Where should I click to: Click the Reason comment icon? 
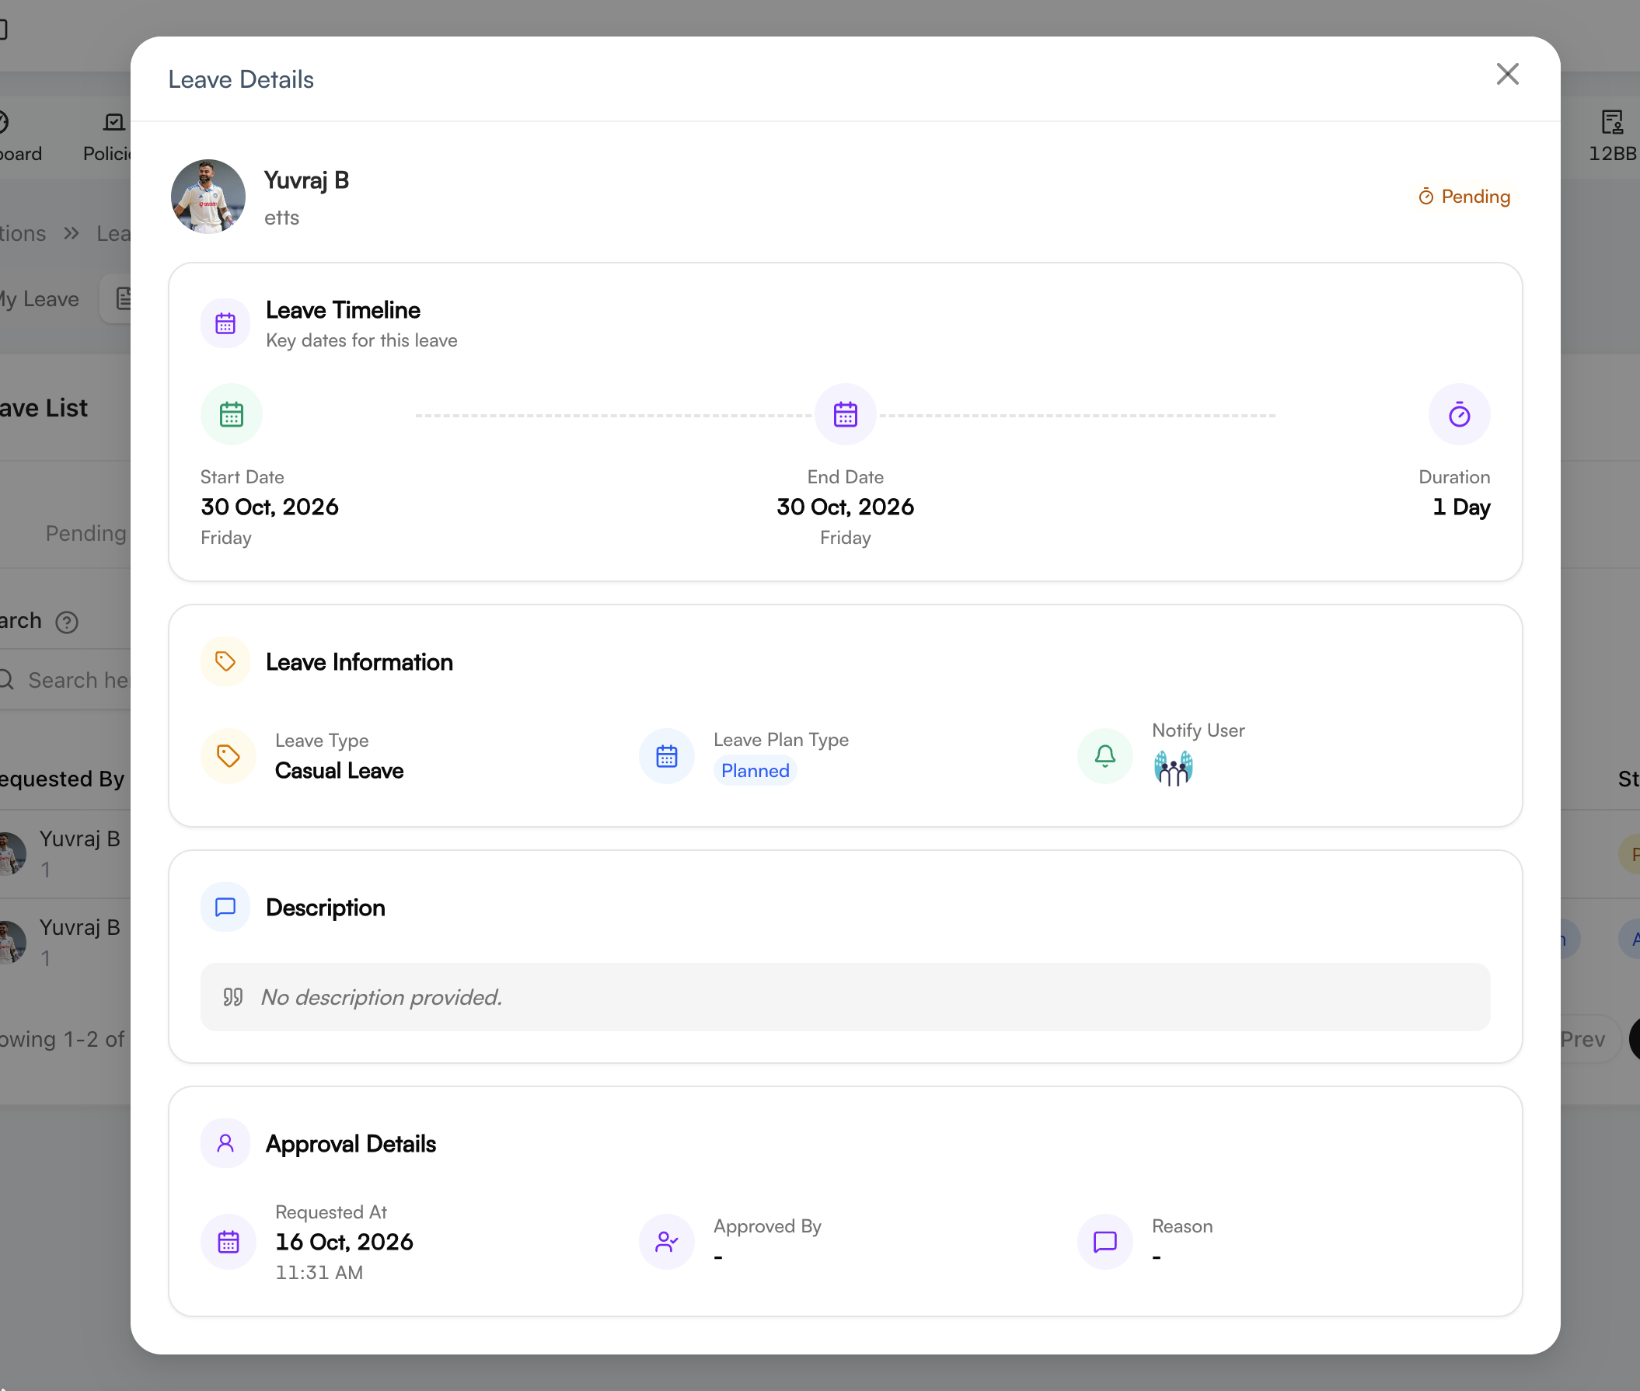tap(1105, 1242)
